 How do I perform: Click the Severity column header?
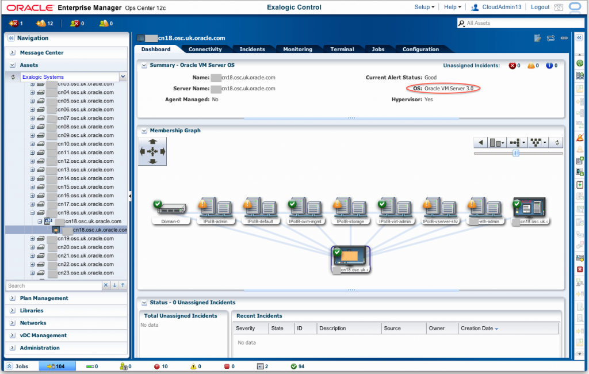pyautogui.click(x=251, y=328)
